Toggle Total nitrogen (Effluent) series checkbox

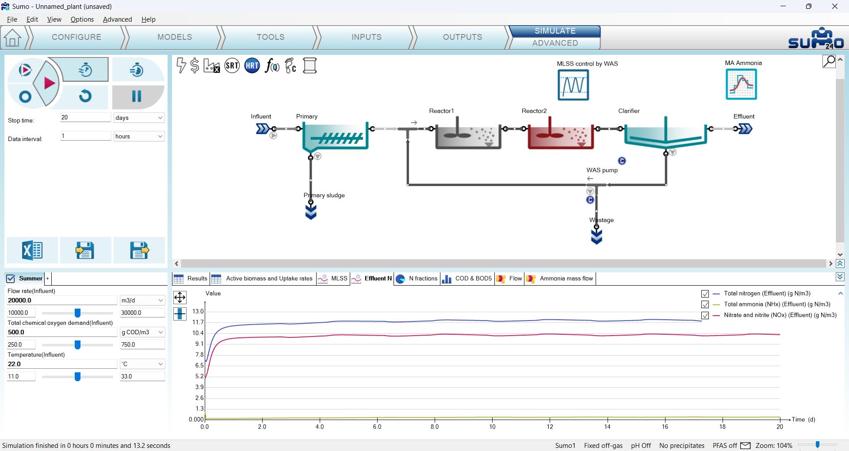705,294
